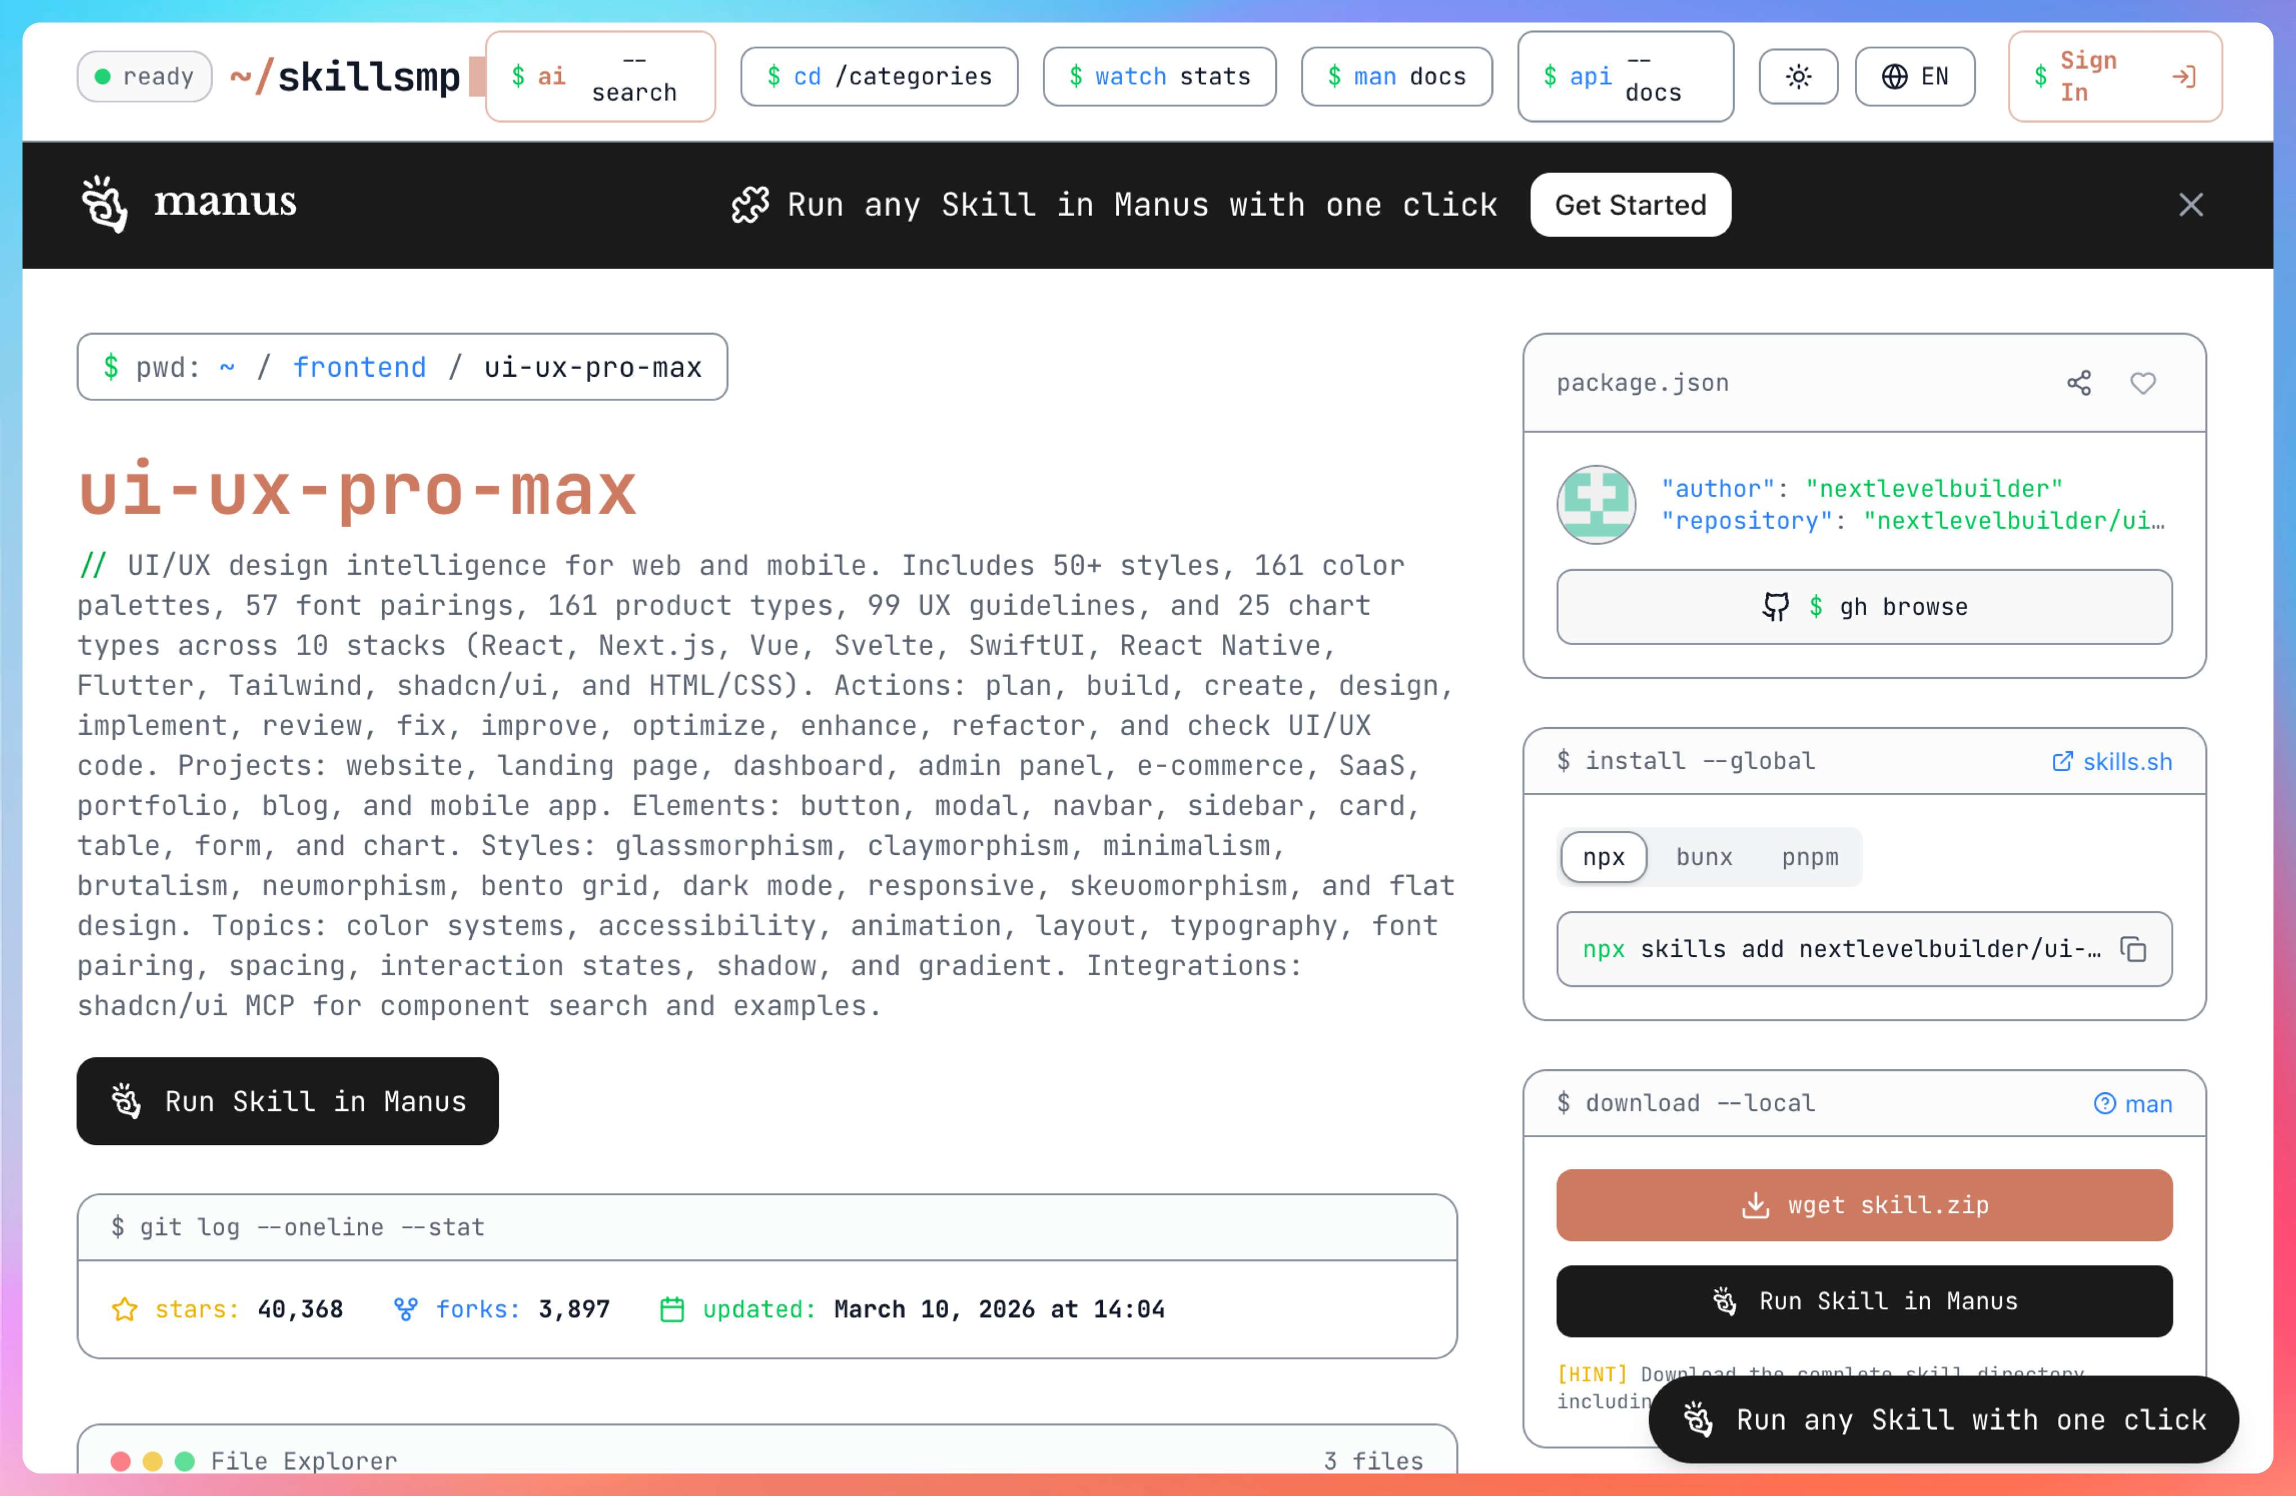Viewport: 2296px width, 1496px height.
Task: Open the EN language selector
Action: click(1914, 76)
